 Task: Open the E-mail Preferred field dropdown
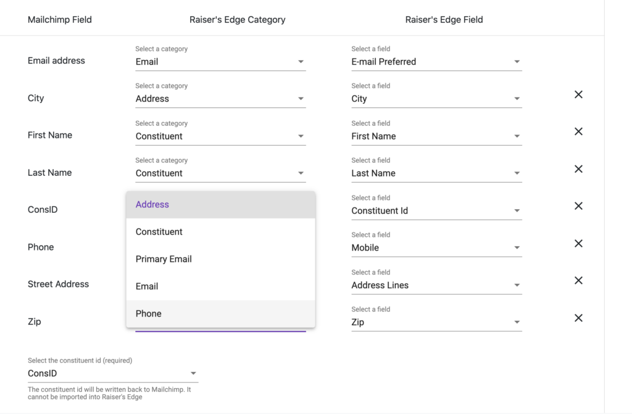(x=436, y=62)
